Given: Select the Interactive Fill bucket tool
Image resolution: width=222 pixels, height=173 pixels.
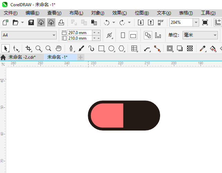Looking at the screenshot, I should pos(213,48).
